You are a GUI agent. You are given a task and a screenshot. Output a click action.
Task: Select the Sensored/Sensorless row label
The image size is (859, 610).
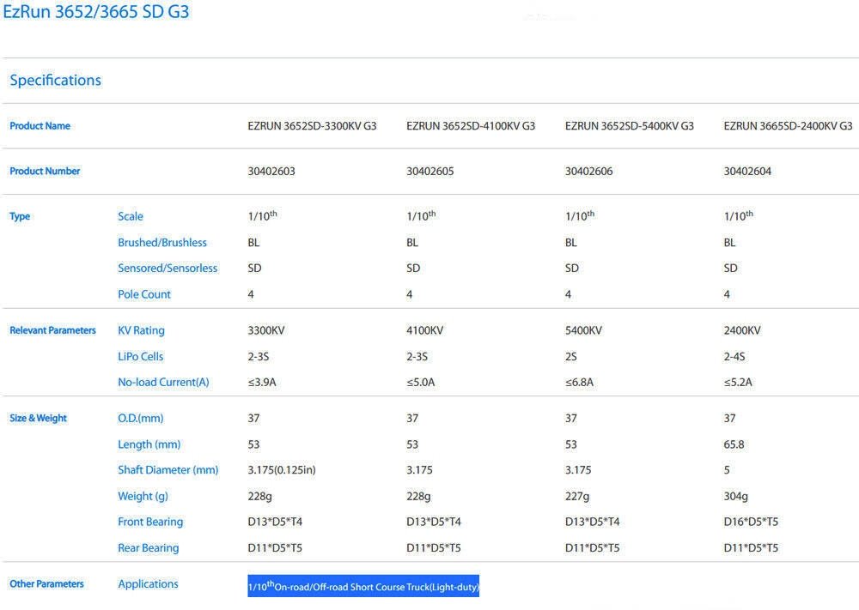point(168,269)
